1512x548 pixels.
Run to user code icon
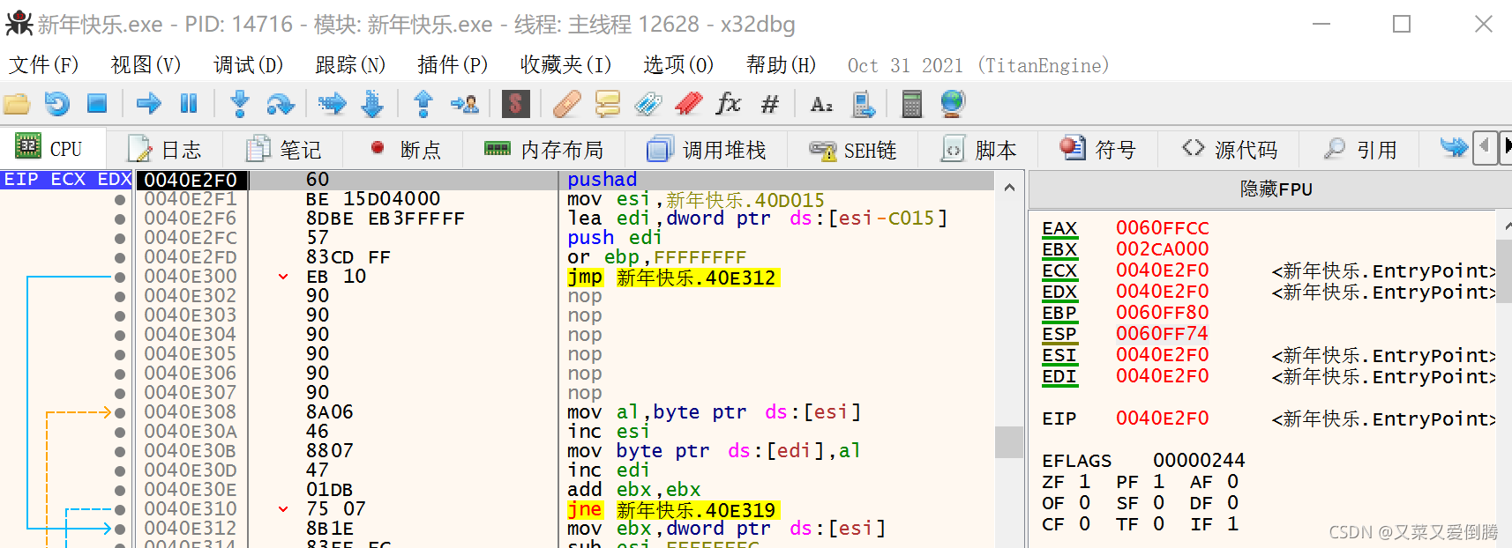464,104
